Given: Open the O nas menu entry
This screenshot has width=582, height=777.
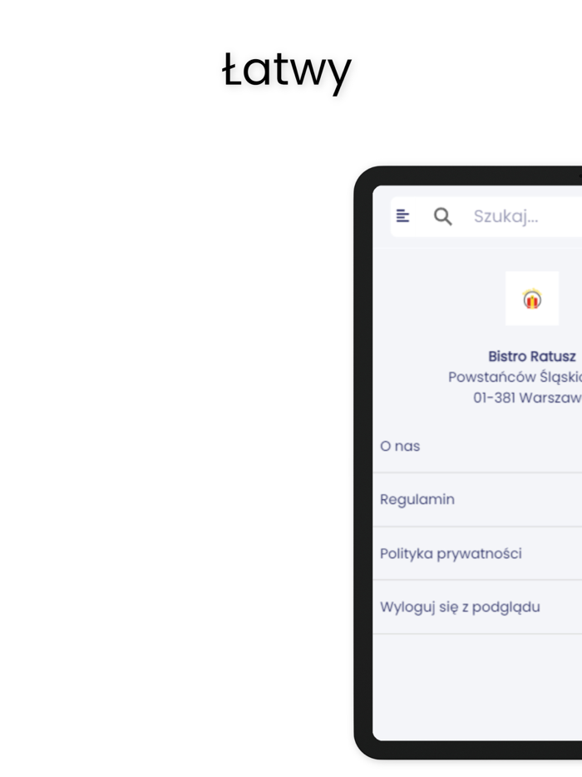Looking at the screenshot, I should pyautogui.click(x=477, y=446).
